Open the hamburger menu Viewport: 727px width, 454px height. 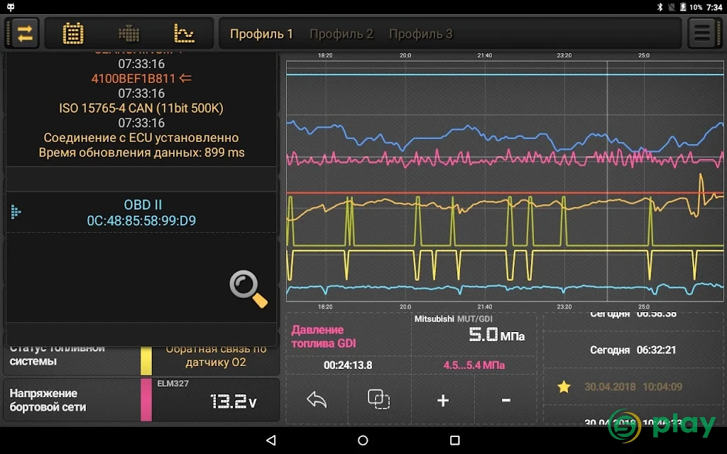click(x=702, y=33)
